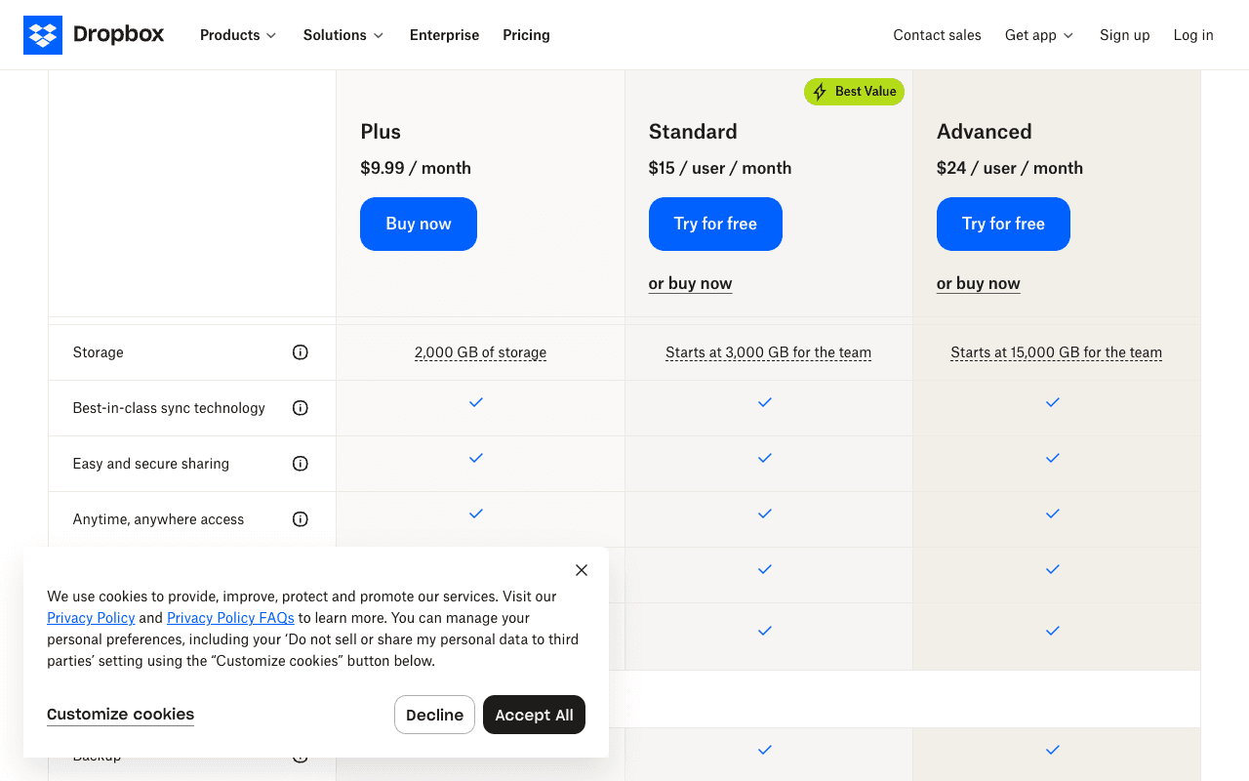Click Advanced checkmark for Anytime, anywhere access
Viewport: 1249px width, 781px height.
coord(1053,514)
